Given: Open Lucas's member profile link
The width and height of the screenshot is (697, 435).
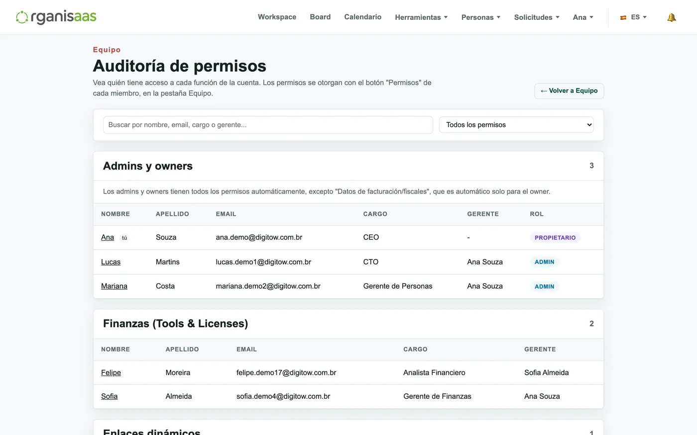Looking at the screenshot, I should [x=111, y=262].
